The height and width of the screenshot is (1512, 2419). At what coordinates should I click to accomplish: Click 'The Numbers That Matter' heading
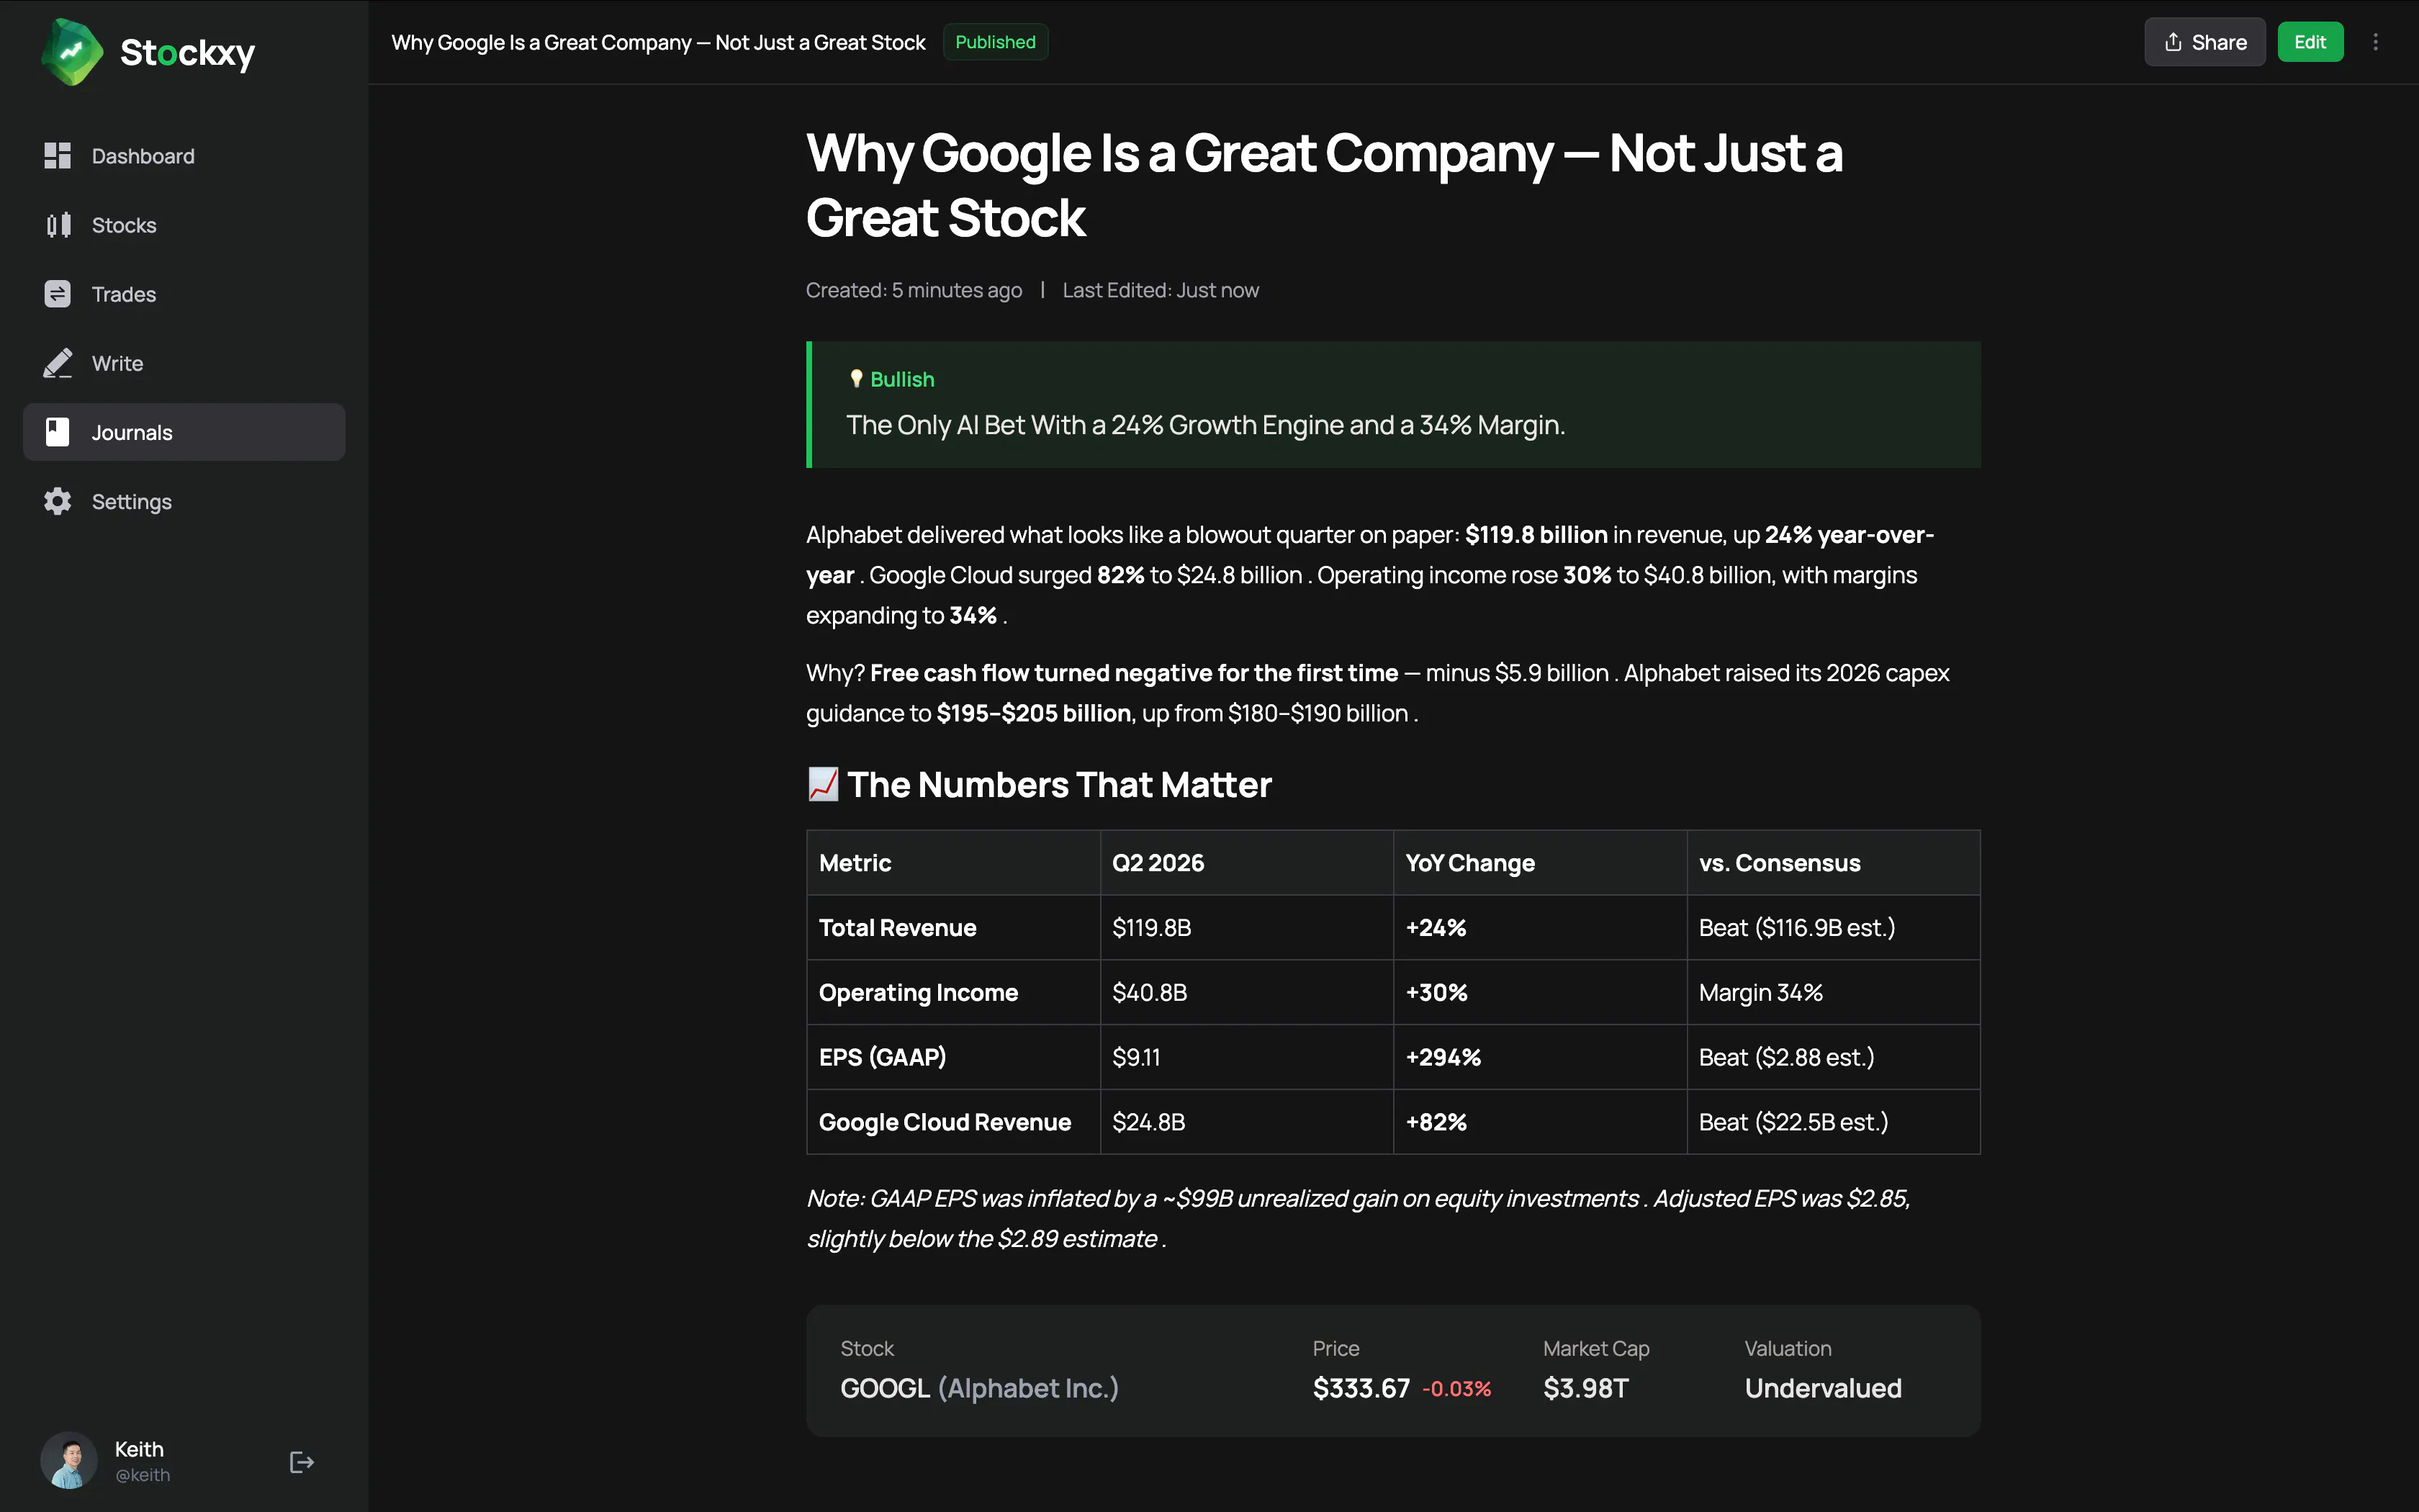[x=1060, y=785]
